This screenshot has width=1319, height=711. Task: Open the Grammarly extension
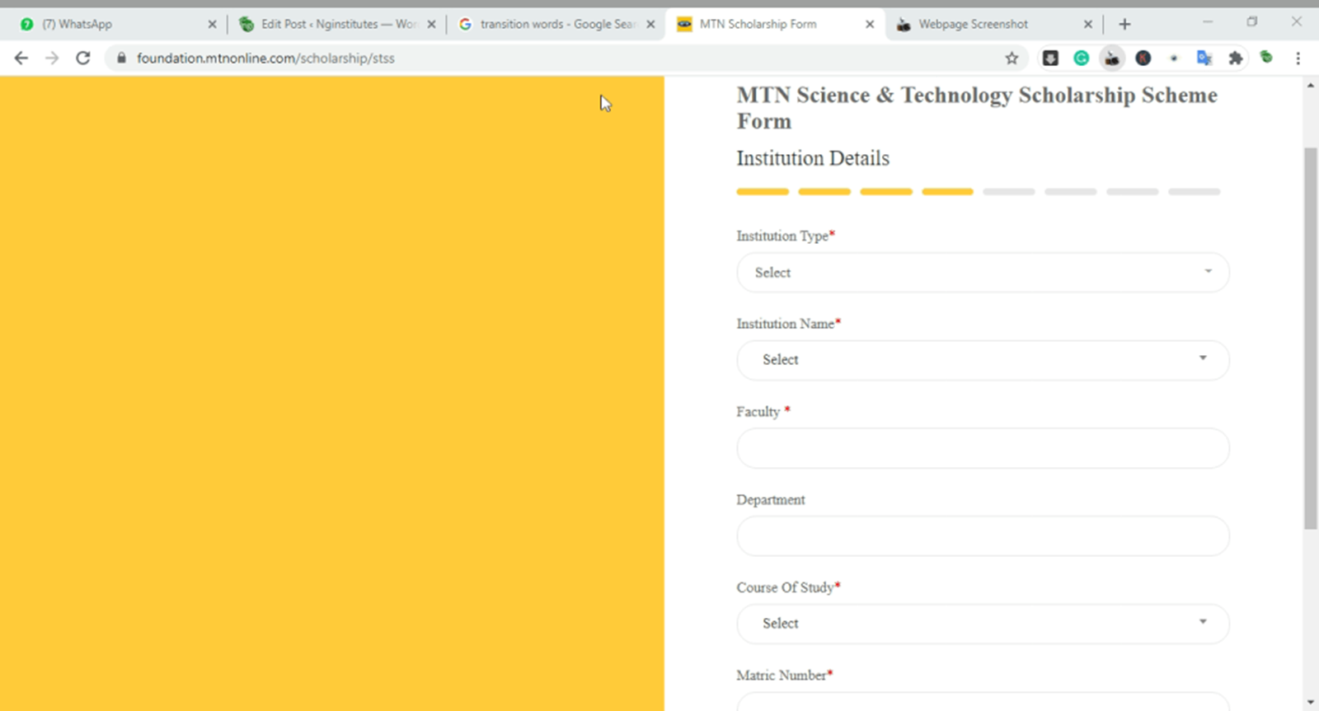pos(1081,58)
